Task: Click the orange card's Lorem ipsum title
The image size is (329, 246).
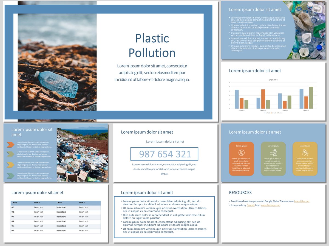Action: click(242, 146)
